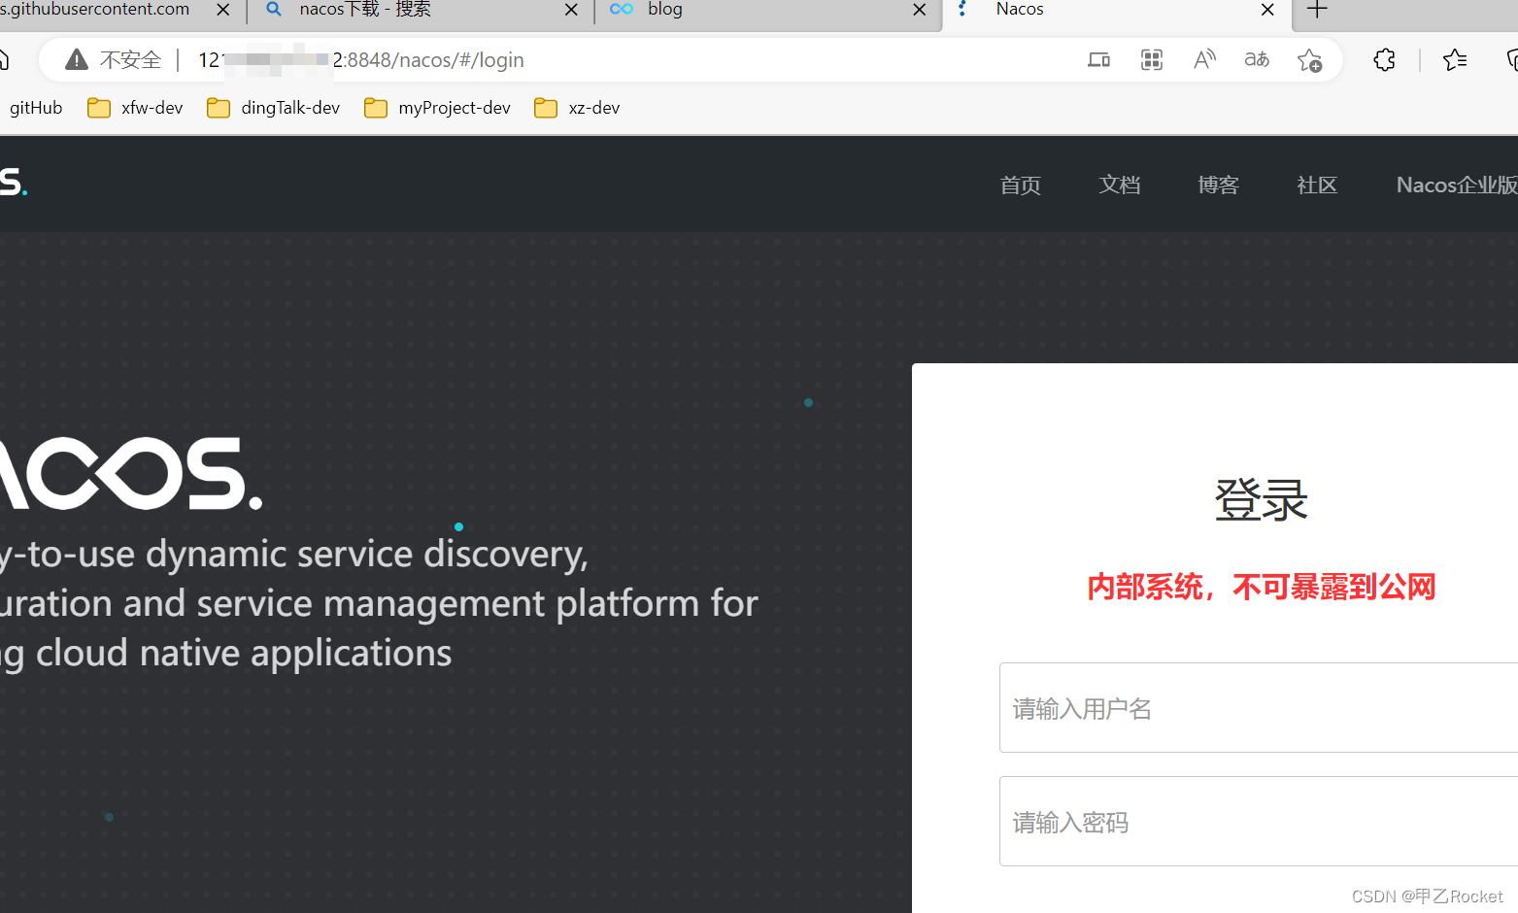This screenshot has width=1518, height=913.
Task: Open the xfw-dev bookmark folder
Action: [x=135, y=108]
